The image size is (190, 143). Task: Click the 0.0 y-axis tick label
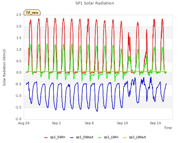[x=19, y=73]
